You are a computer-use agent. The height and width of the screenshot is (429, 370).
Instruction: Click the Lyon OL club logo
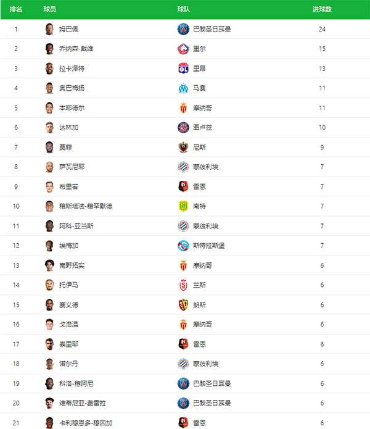(183, 69)
